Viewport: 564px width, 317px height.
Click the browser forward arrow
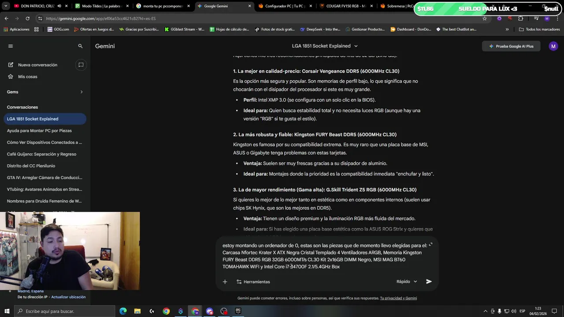tap(17, 18)
